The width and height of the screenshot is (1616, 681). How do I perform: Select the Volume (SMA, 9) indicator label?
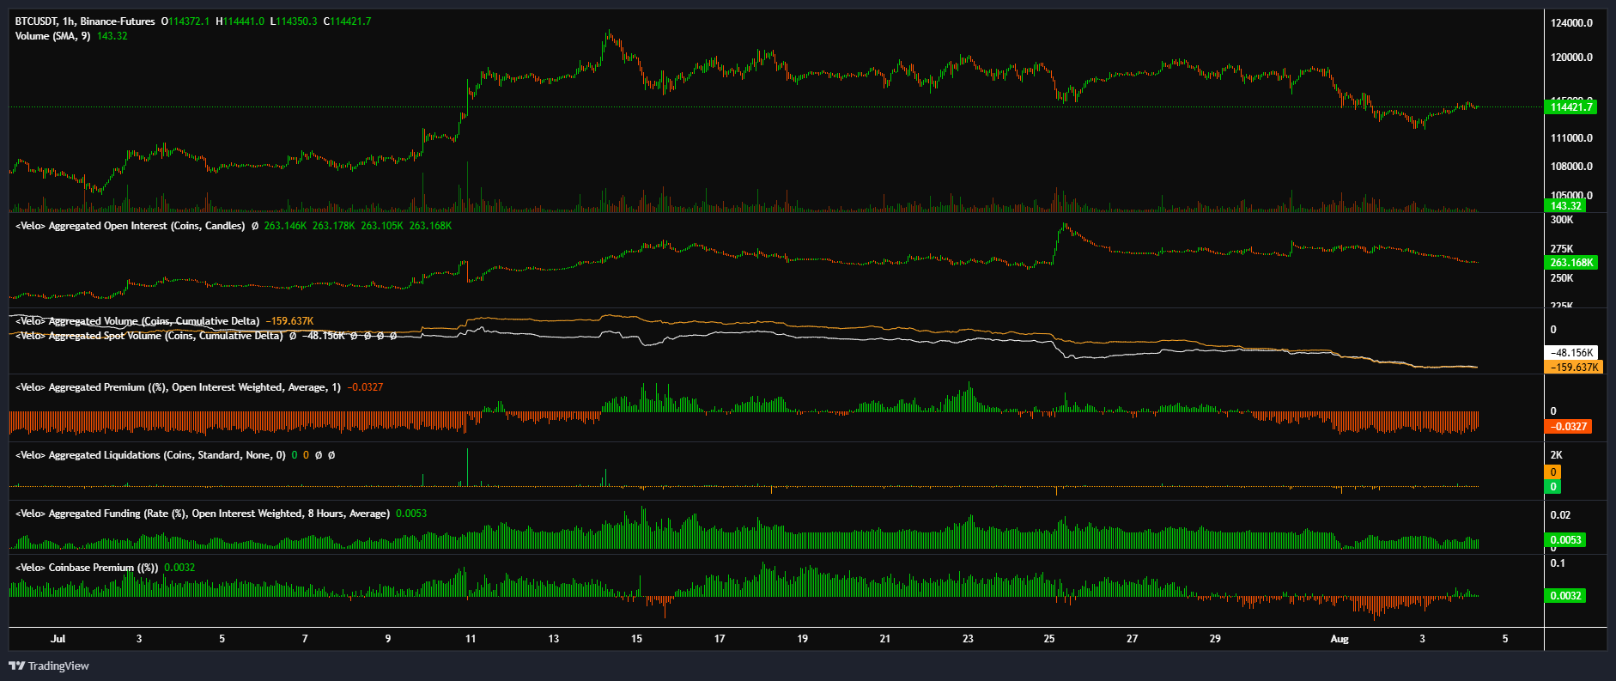point(52,36)
